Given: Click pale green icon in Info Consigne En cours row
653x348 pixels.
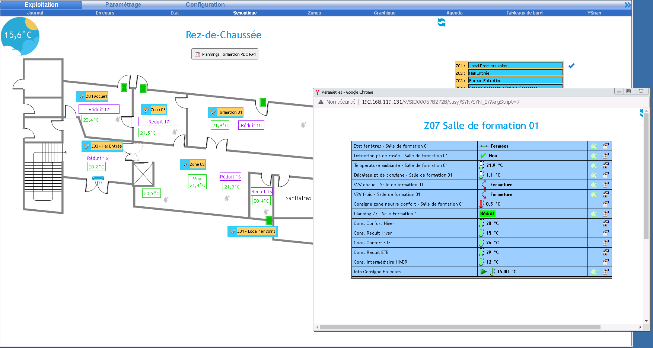Looking at the screenshot, I should [x=594, y=272].
